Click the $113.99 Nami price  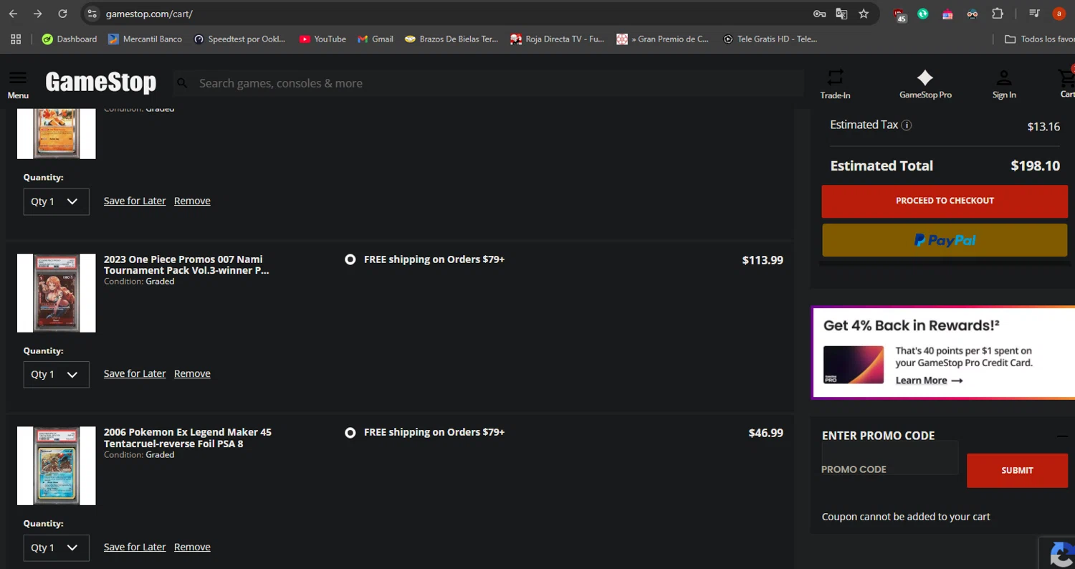[x=763, y=260]
